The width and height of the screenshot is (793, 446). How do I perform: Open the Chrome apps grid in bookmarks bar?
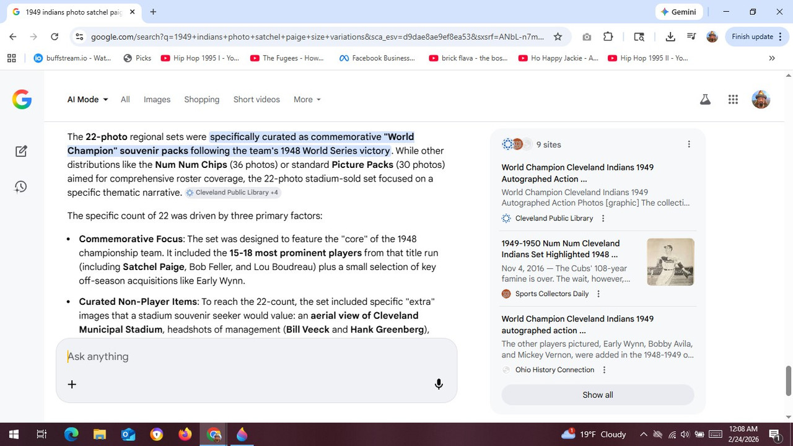tap(11, 58)
